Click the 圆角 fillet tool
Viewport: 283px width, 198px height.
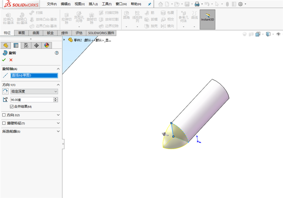pos(126,15)
